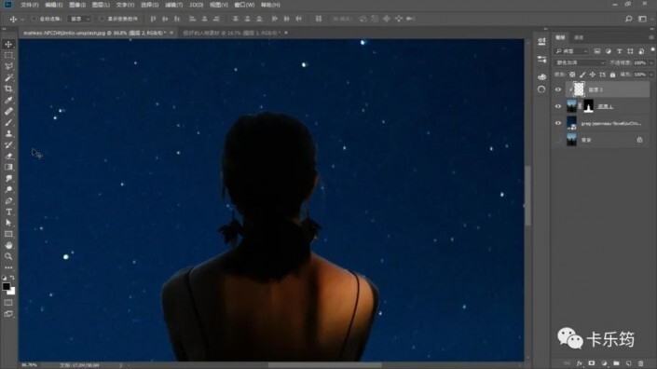Select the Ruler/Healing tool below Eyedropper
The width and height of the screenshot is (657, 369).
pos(8,111)
